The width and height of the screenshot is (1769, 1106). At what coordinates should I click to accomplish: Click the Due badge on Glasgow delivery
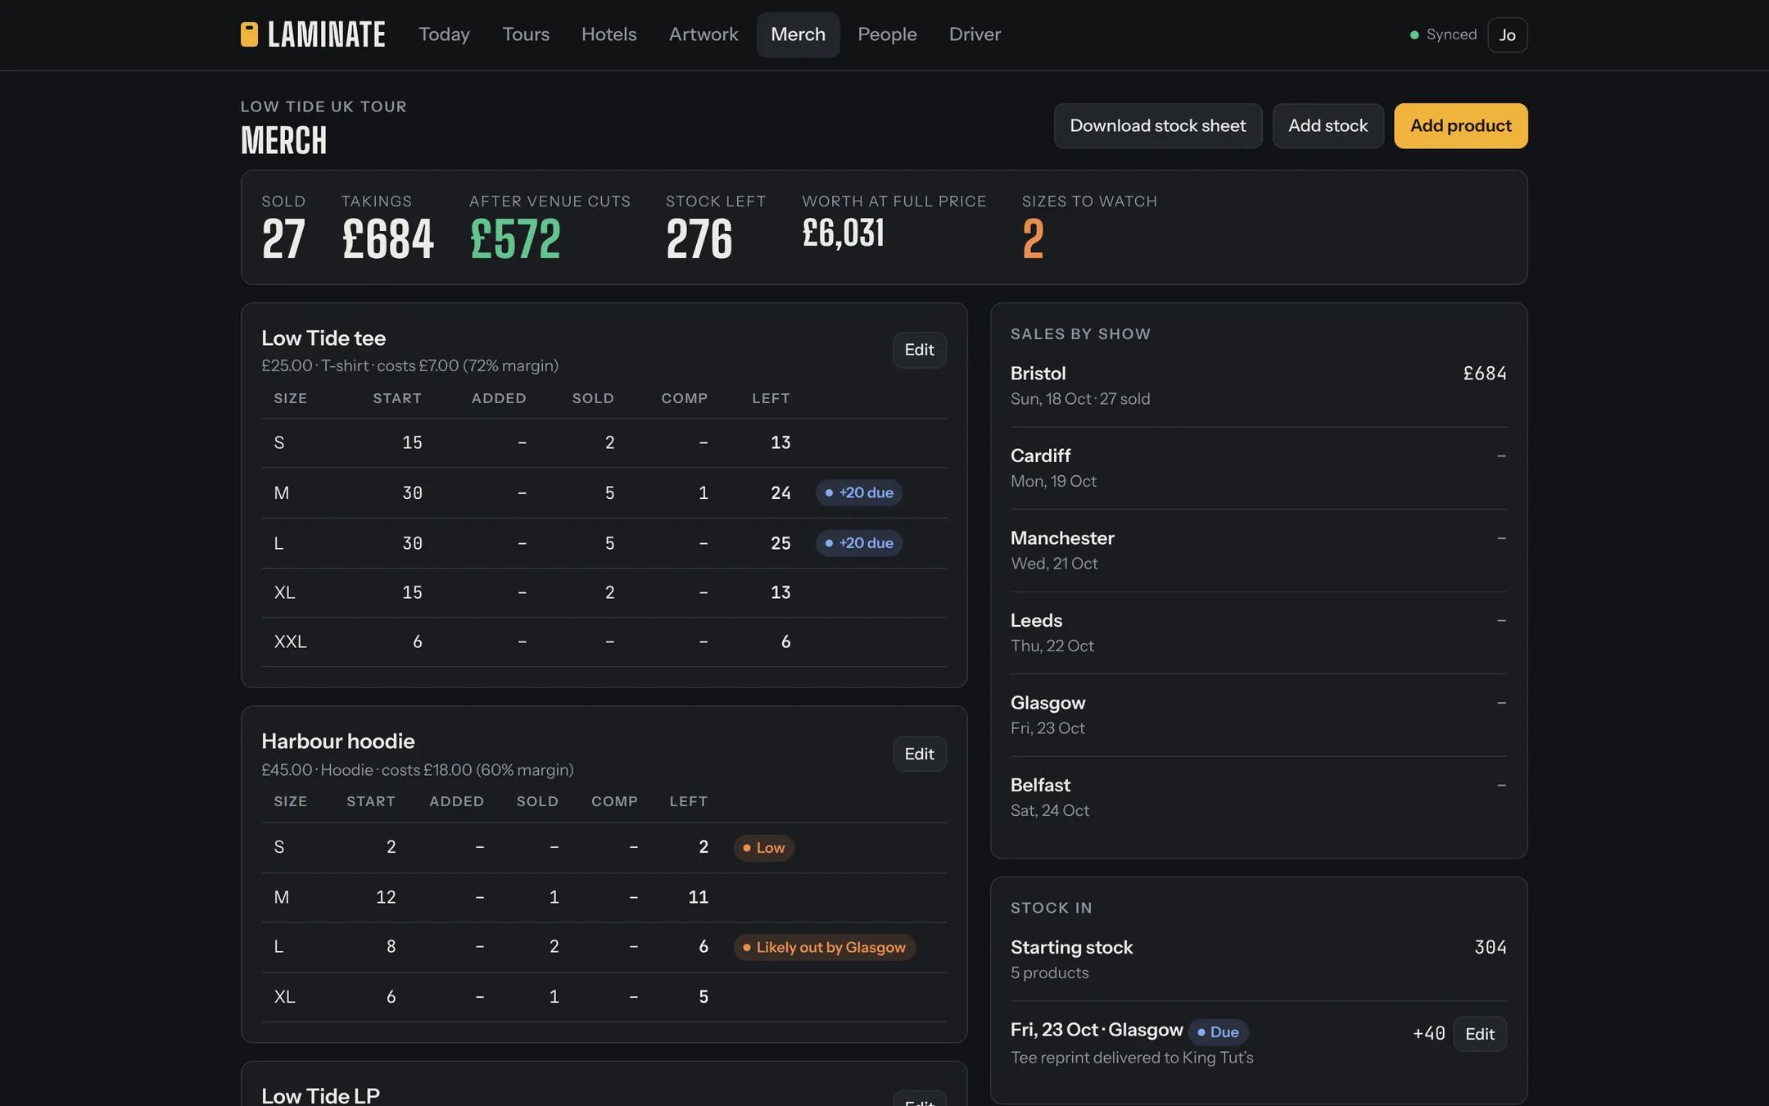pos(1218,1032)
